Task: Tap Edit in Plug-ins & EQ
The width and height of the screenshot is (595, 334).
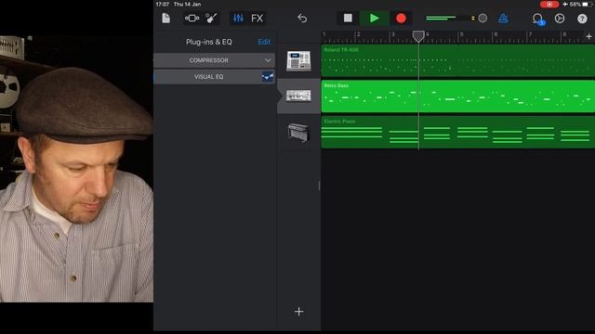Action: (264, 42)
